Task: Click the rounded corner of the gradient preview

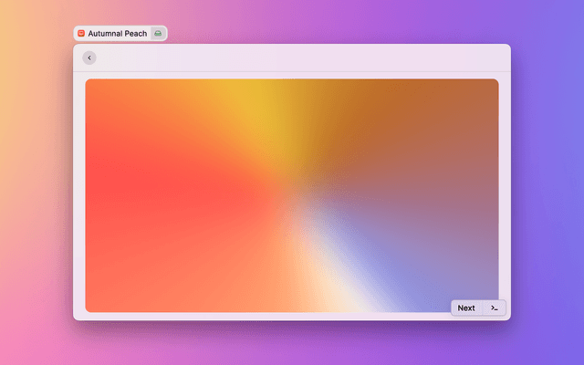Action: pos(89,82)
